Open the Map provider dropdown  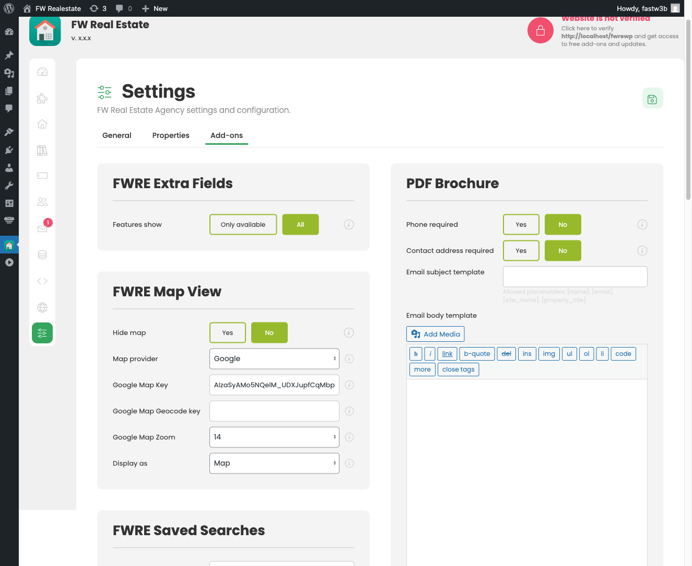pyautogui.click(x=274, y=359)
